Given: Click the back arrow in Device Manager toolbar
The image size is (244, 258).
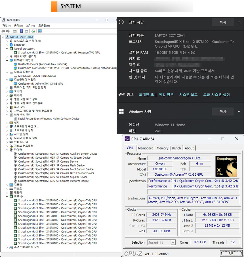Looking at the screenshot, I should [3, 31].
